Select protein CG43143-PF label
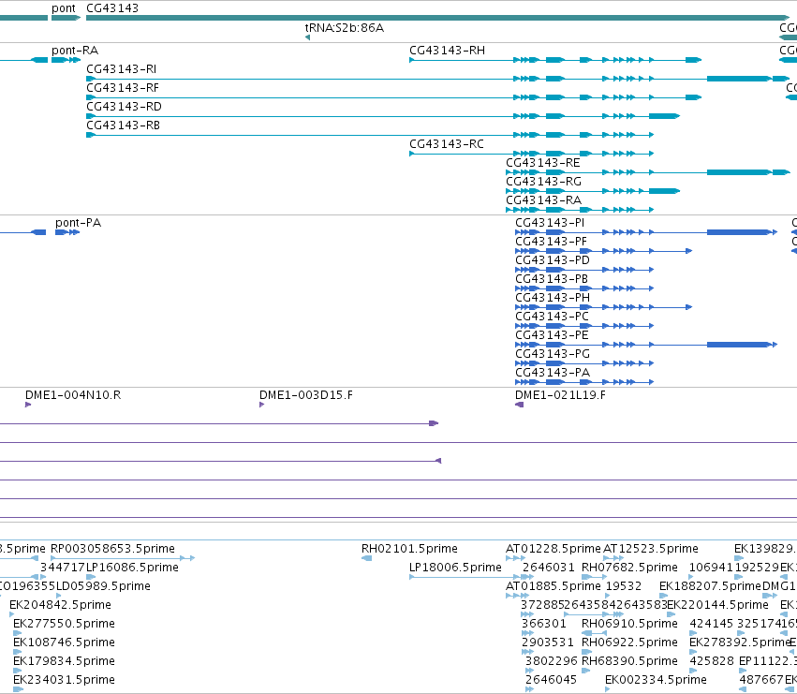This screenshot has height=694, width=797. point(551,242)
